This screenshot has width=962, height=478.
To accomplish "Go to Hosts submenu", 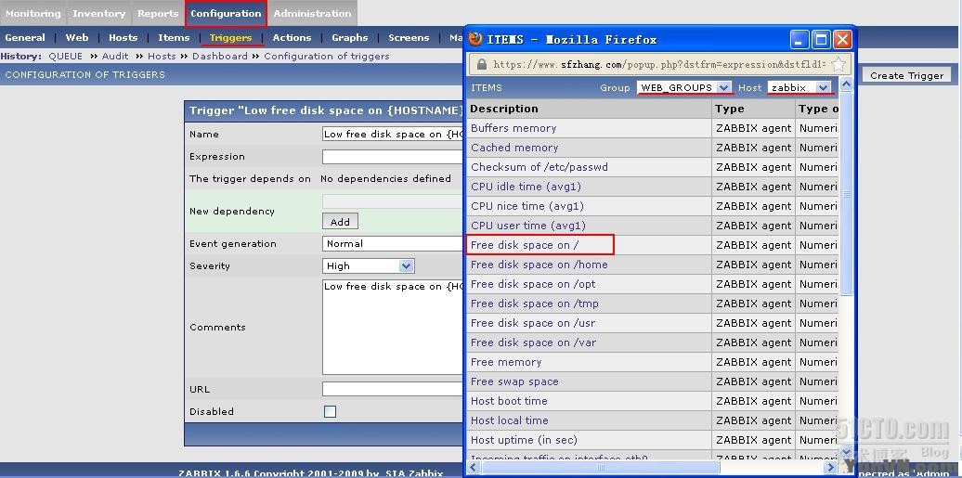I will (123, 37).
